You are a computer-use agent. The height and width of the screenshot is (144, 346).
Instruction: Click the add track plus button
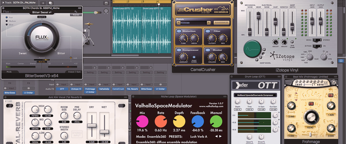point(43,3)
